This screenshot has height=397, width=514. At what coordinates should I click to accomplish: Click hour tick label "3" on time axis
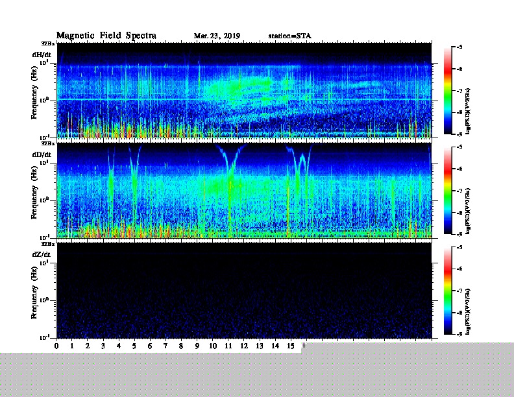click(x=103, y=346)
